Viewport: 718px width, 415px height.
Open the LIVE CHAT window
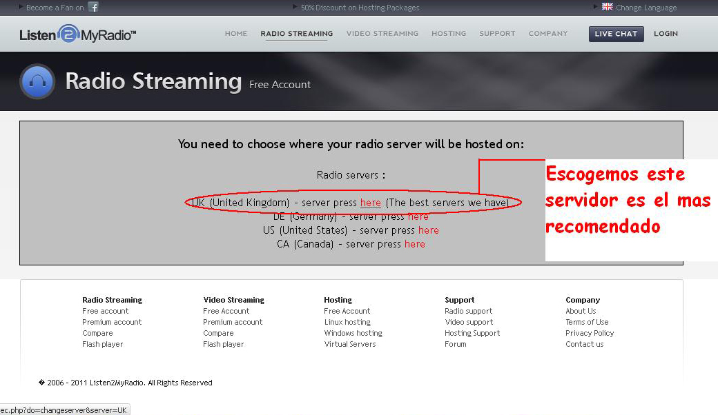pyautogui.click(x=616, y=33)
